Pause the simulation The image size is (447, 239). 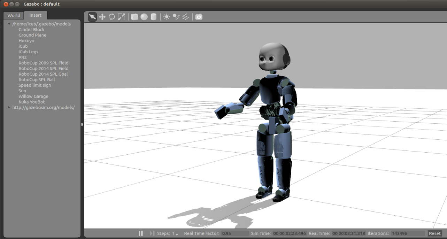click(141, 233)
